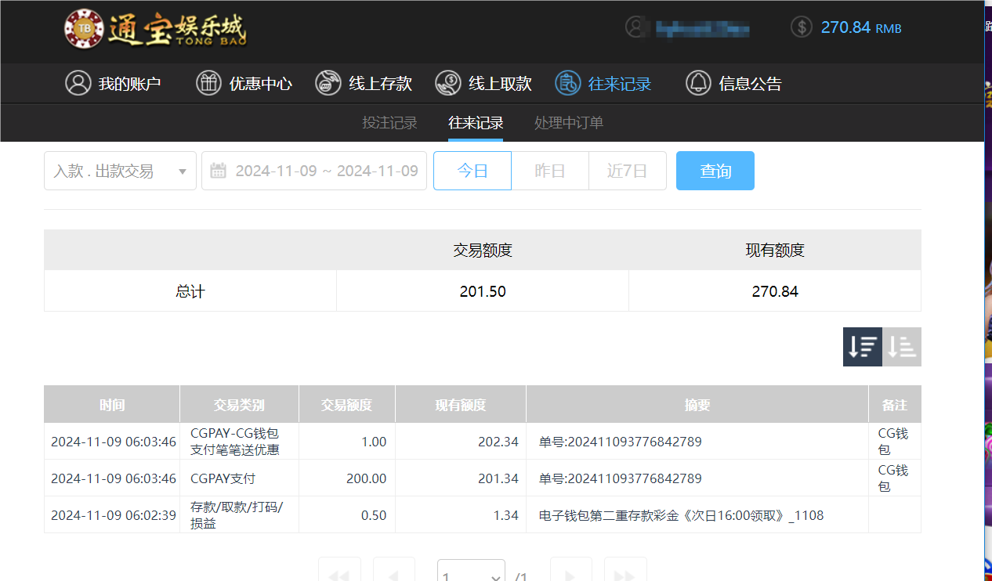Open the 线上存款 deposit icon

(x=328, y=83)
